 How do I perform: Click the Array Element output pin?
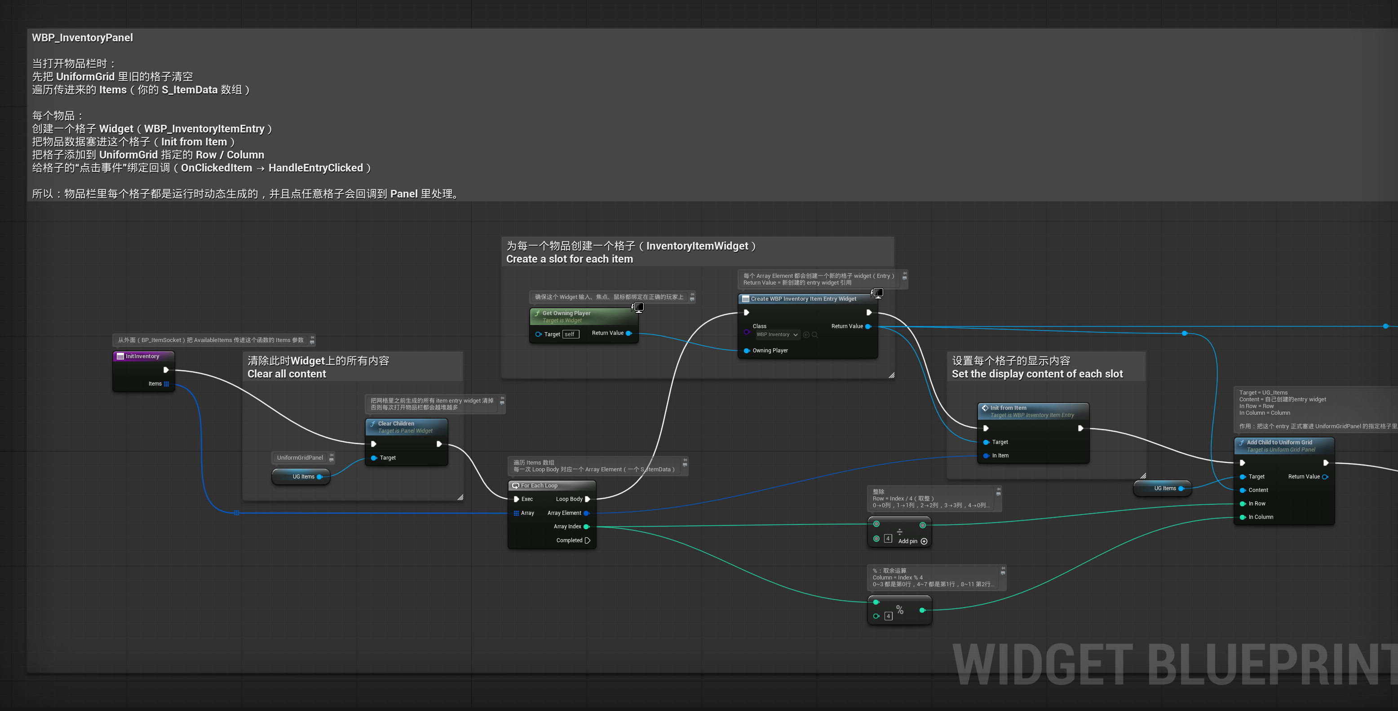click(586, 513)
